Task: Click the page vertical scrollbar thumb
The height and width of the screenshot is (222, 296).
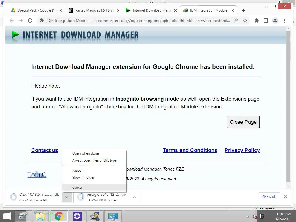Action: [x=288, y=106]
